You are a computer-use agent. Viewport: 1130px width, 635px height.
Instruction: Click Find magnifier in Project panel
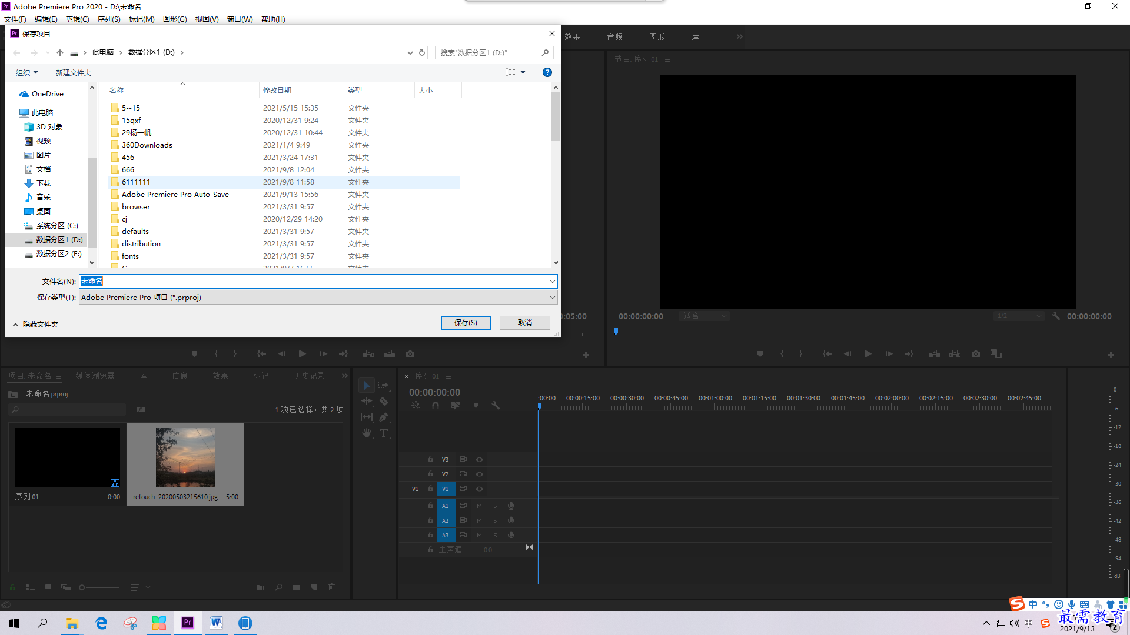278,587
